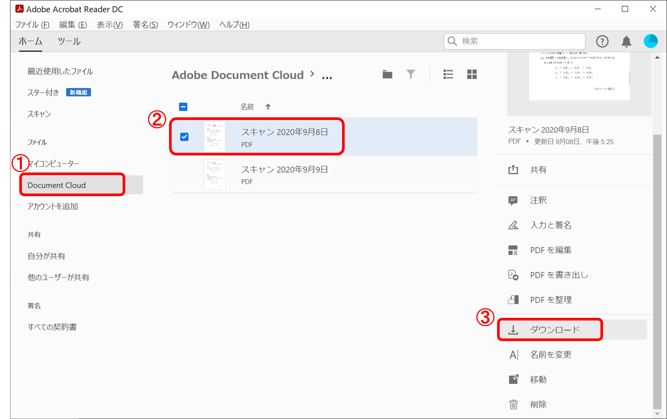The image size is (667, 419).
Task: Click the Adobe Document Cloud breadcrumb
Action: point(238,75)
